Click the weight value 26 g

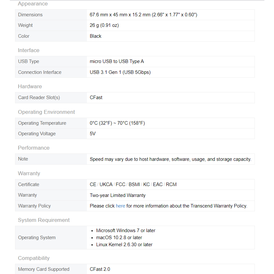(104, 25)
